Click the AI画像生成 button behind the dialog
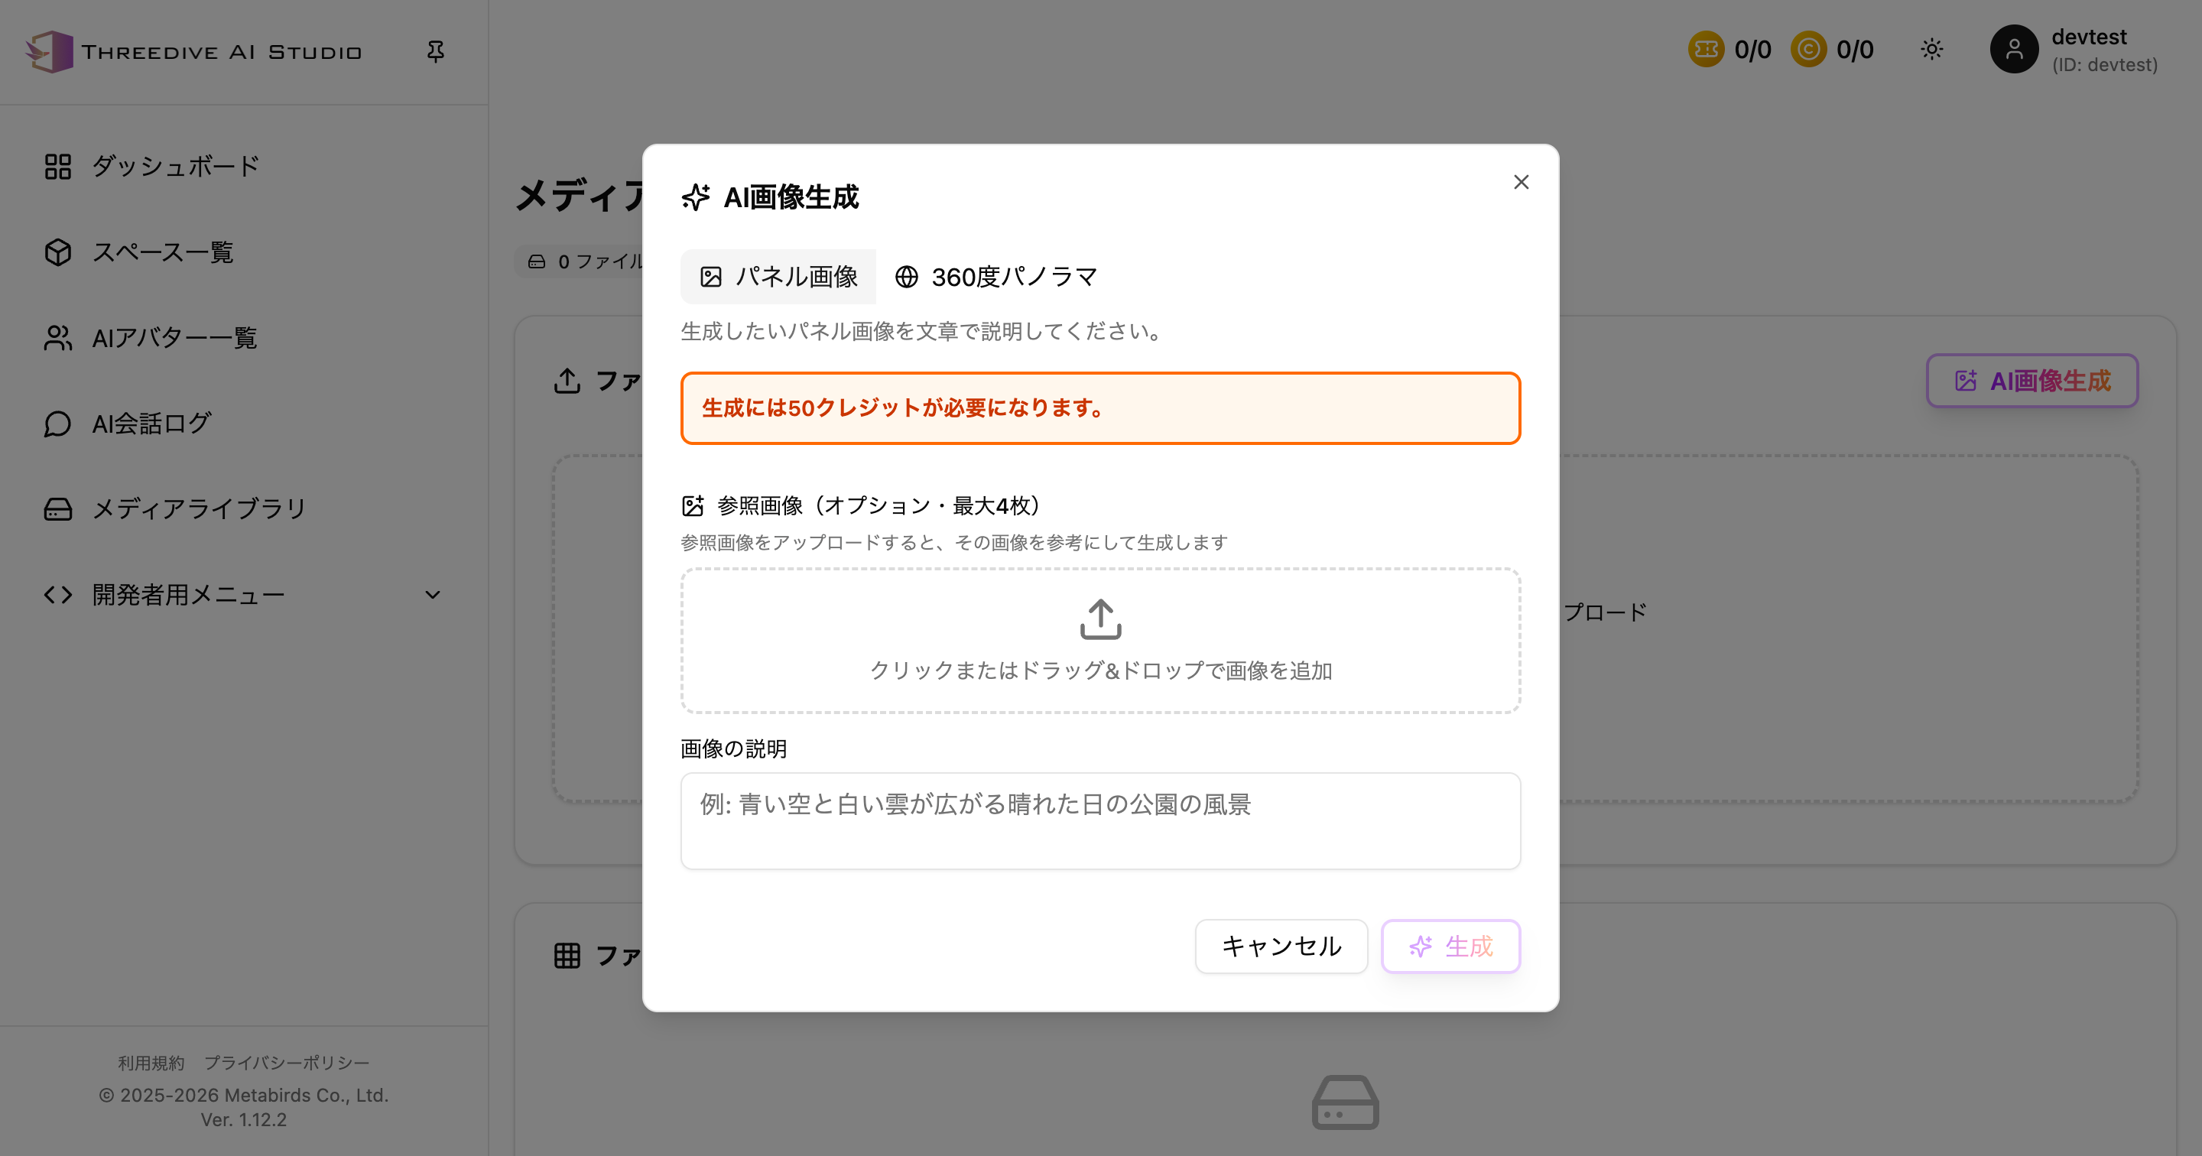This screenshot has width=2202, height=1156. 2032,381
